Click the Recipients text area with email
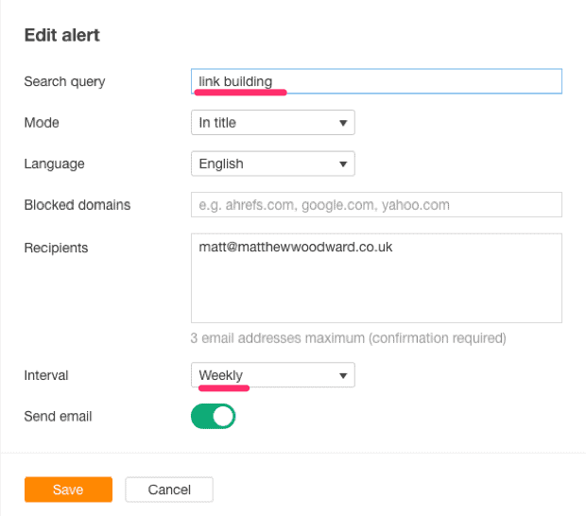Screen dimensions: 586x516 [x=376, y=278]
